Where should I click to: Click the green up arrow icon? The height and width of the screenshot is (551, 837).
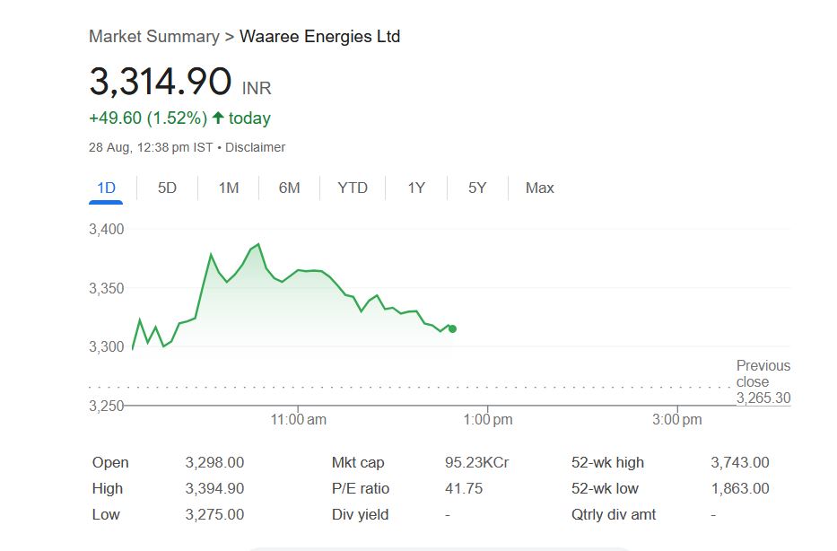point(218,118)
